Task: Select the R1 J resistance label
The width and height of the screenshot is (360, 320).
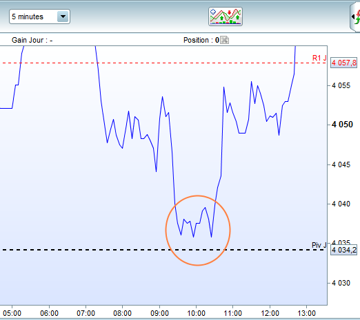Action: pos(319,58)
